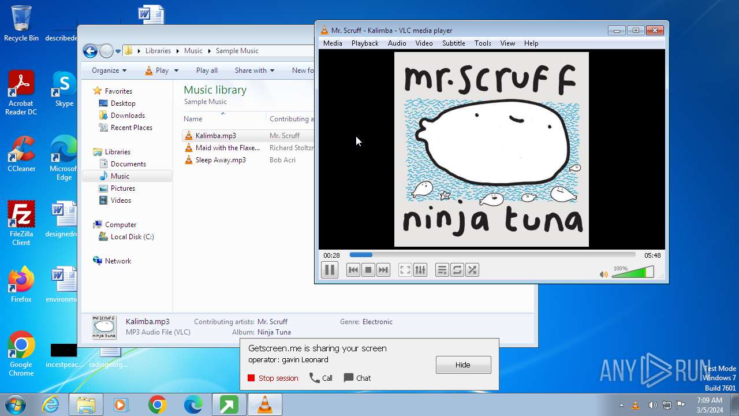Skip to next track in VLC

(383, 270)
